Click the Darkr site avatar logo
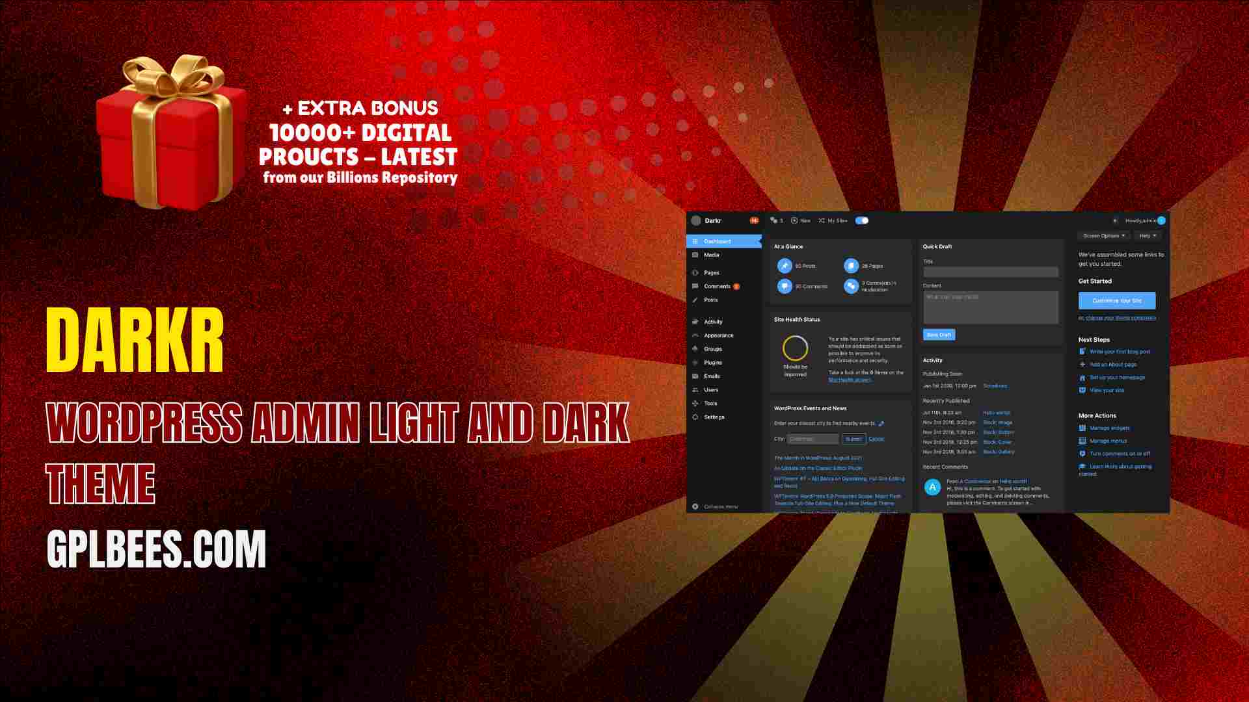The width and height of the screenshot is (1249, 702). click(695, 220)
